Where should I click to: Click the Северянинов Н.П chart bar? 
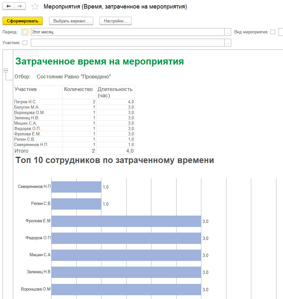[x=76, y=187]
